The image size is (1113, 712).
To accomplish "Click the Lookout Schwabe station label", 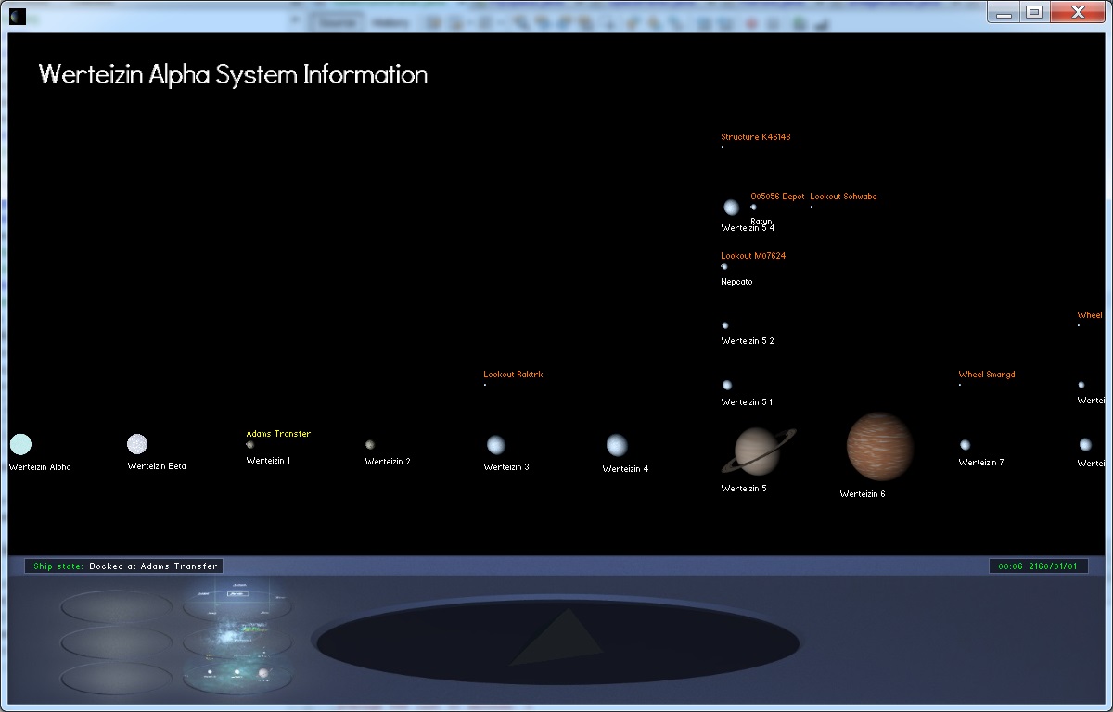I will [x=842, y=197].
